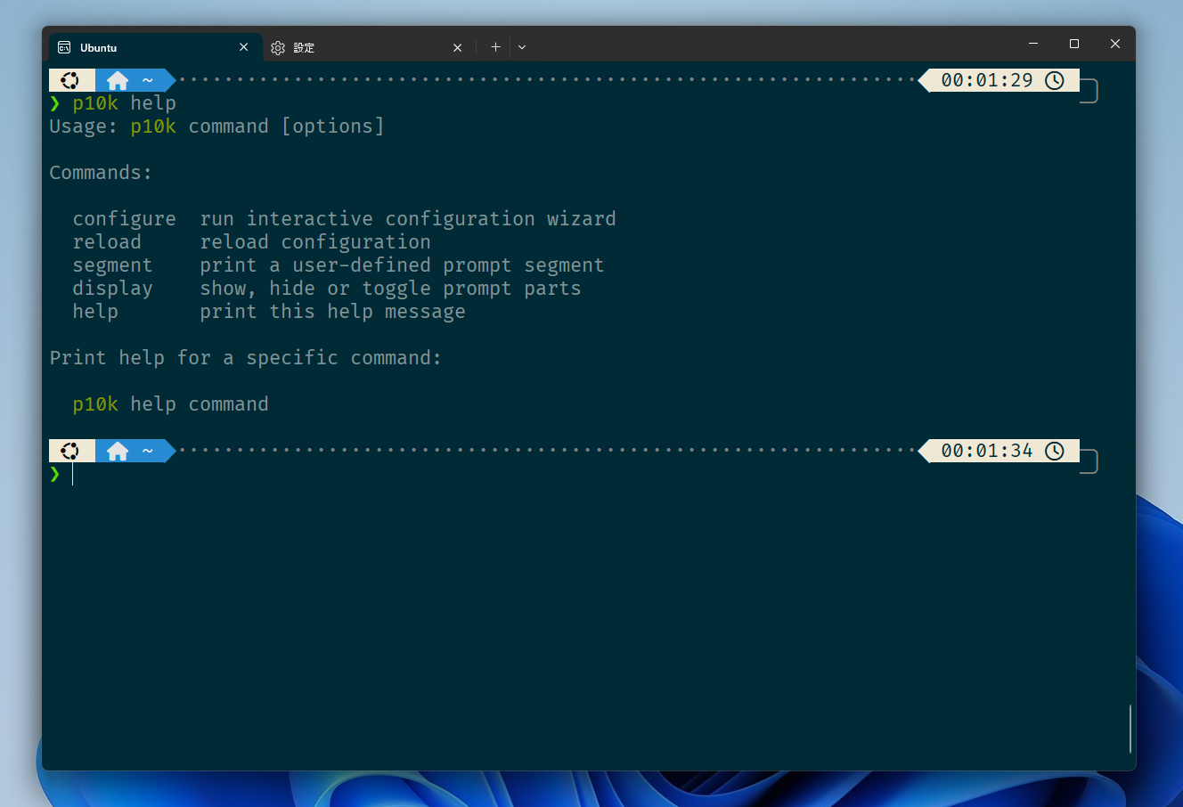Click 'Print help for a specific command:' line

point(245,358)
